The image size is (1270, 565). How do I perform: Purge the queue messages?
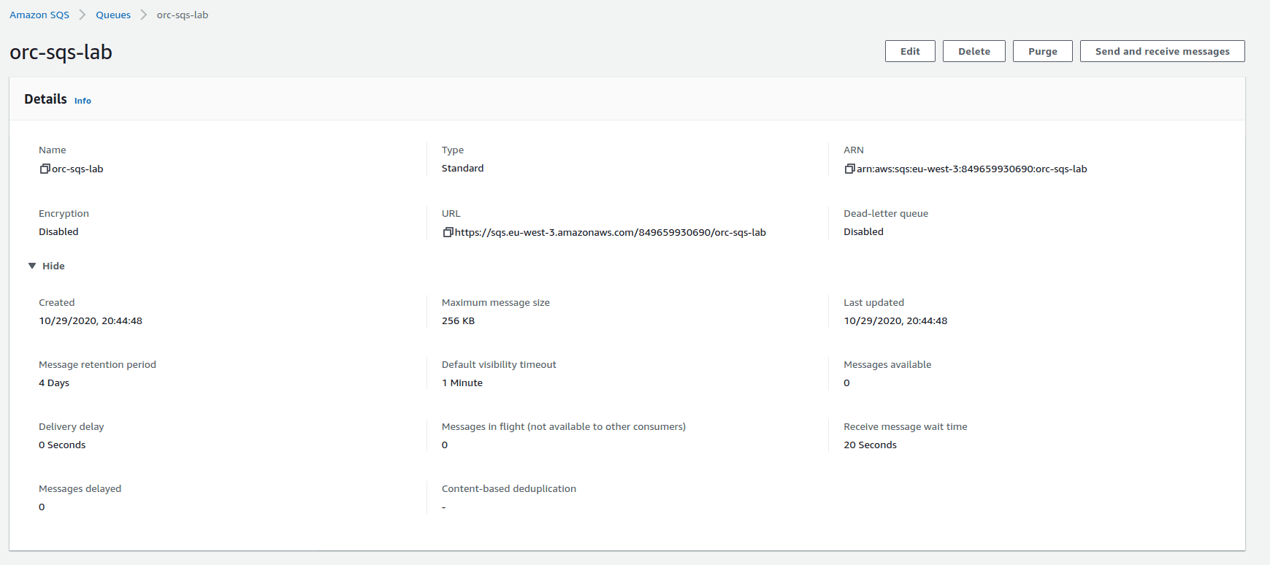[1043, 51]
